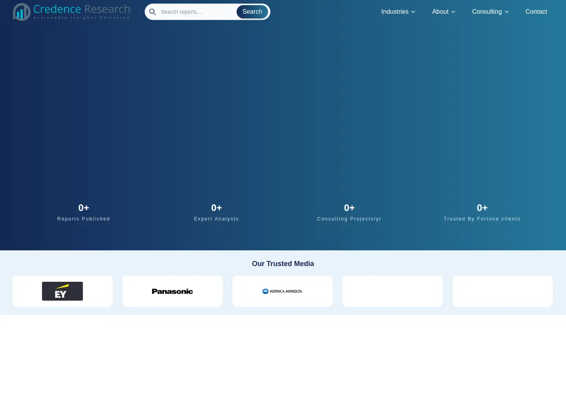Click the Consulting Projects/yr label
The height and width of the screenshot is (393, 566).
(x=349, y=219)
